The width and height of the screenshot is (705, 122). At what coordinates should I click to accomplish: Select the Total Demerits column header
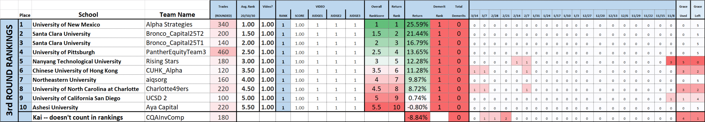coord(459,11)
